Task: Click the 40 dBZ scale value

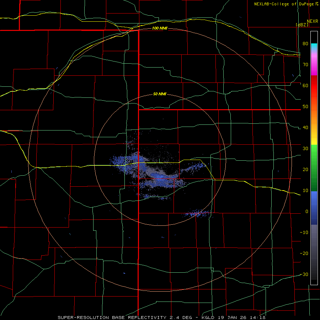Action: tap(305, 128)
